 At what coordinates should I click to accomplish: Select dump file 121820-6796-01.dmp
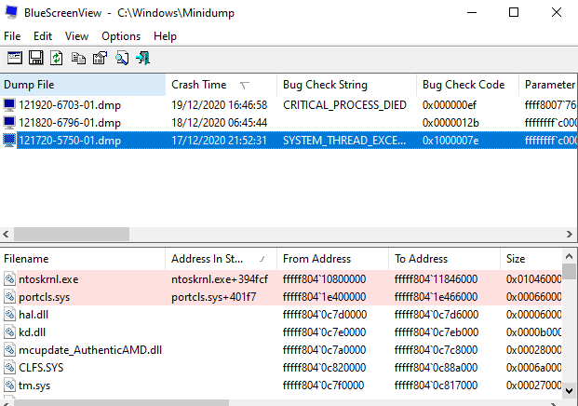[x=70, y=123]
